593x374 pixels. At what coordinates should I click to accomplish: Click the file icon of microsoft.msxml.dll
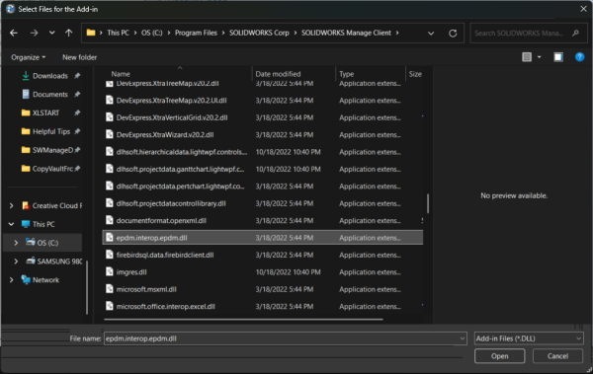point(110,289)
